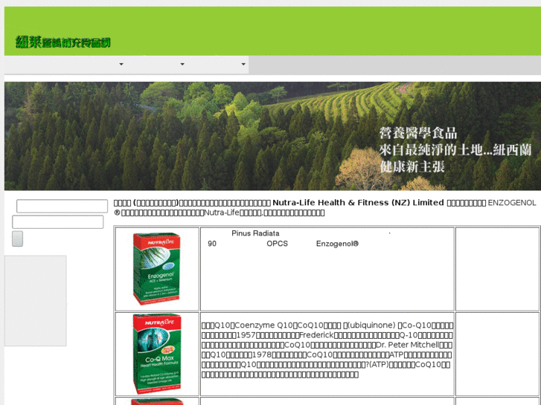The image size is (541, 405).
Task: Focus the second sidebar input field
Action: click(x=57, y=222)
